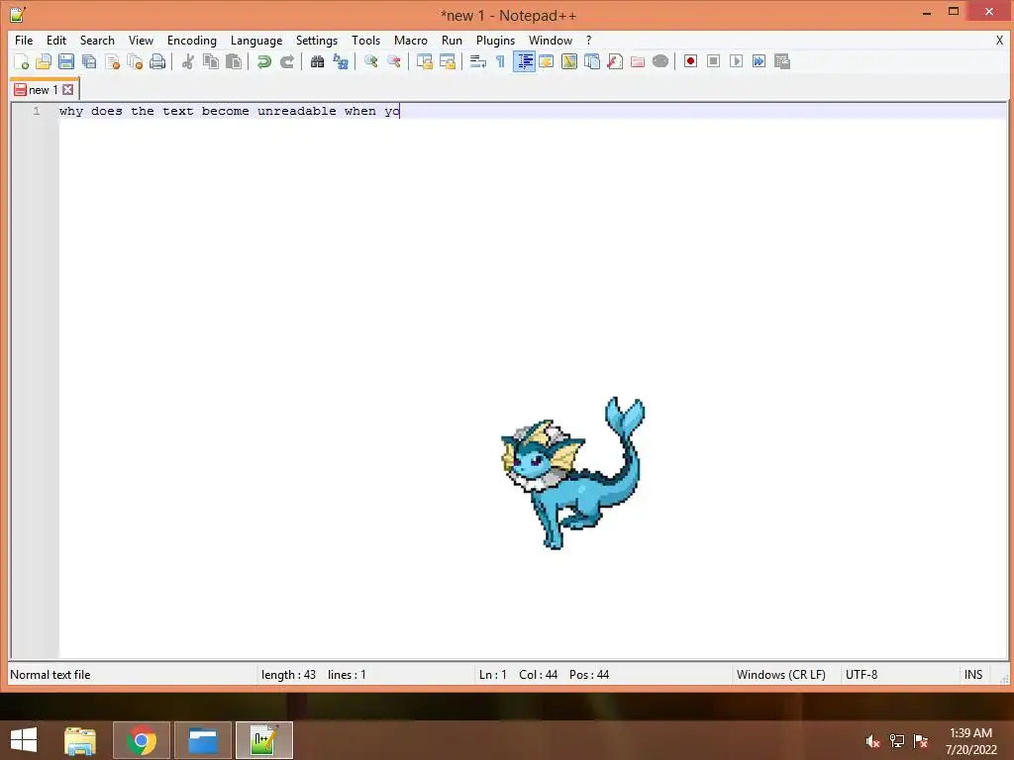Toggle show all characters
1014x760 pixels.
click(500, 61)
